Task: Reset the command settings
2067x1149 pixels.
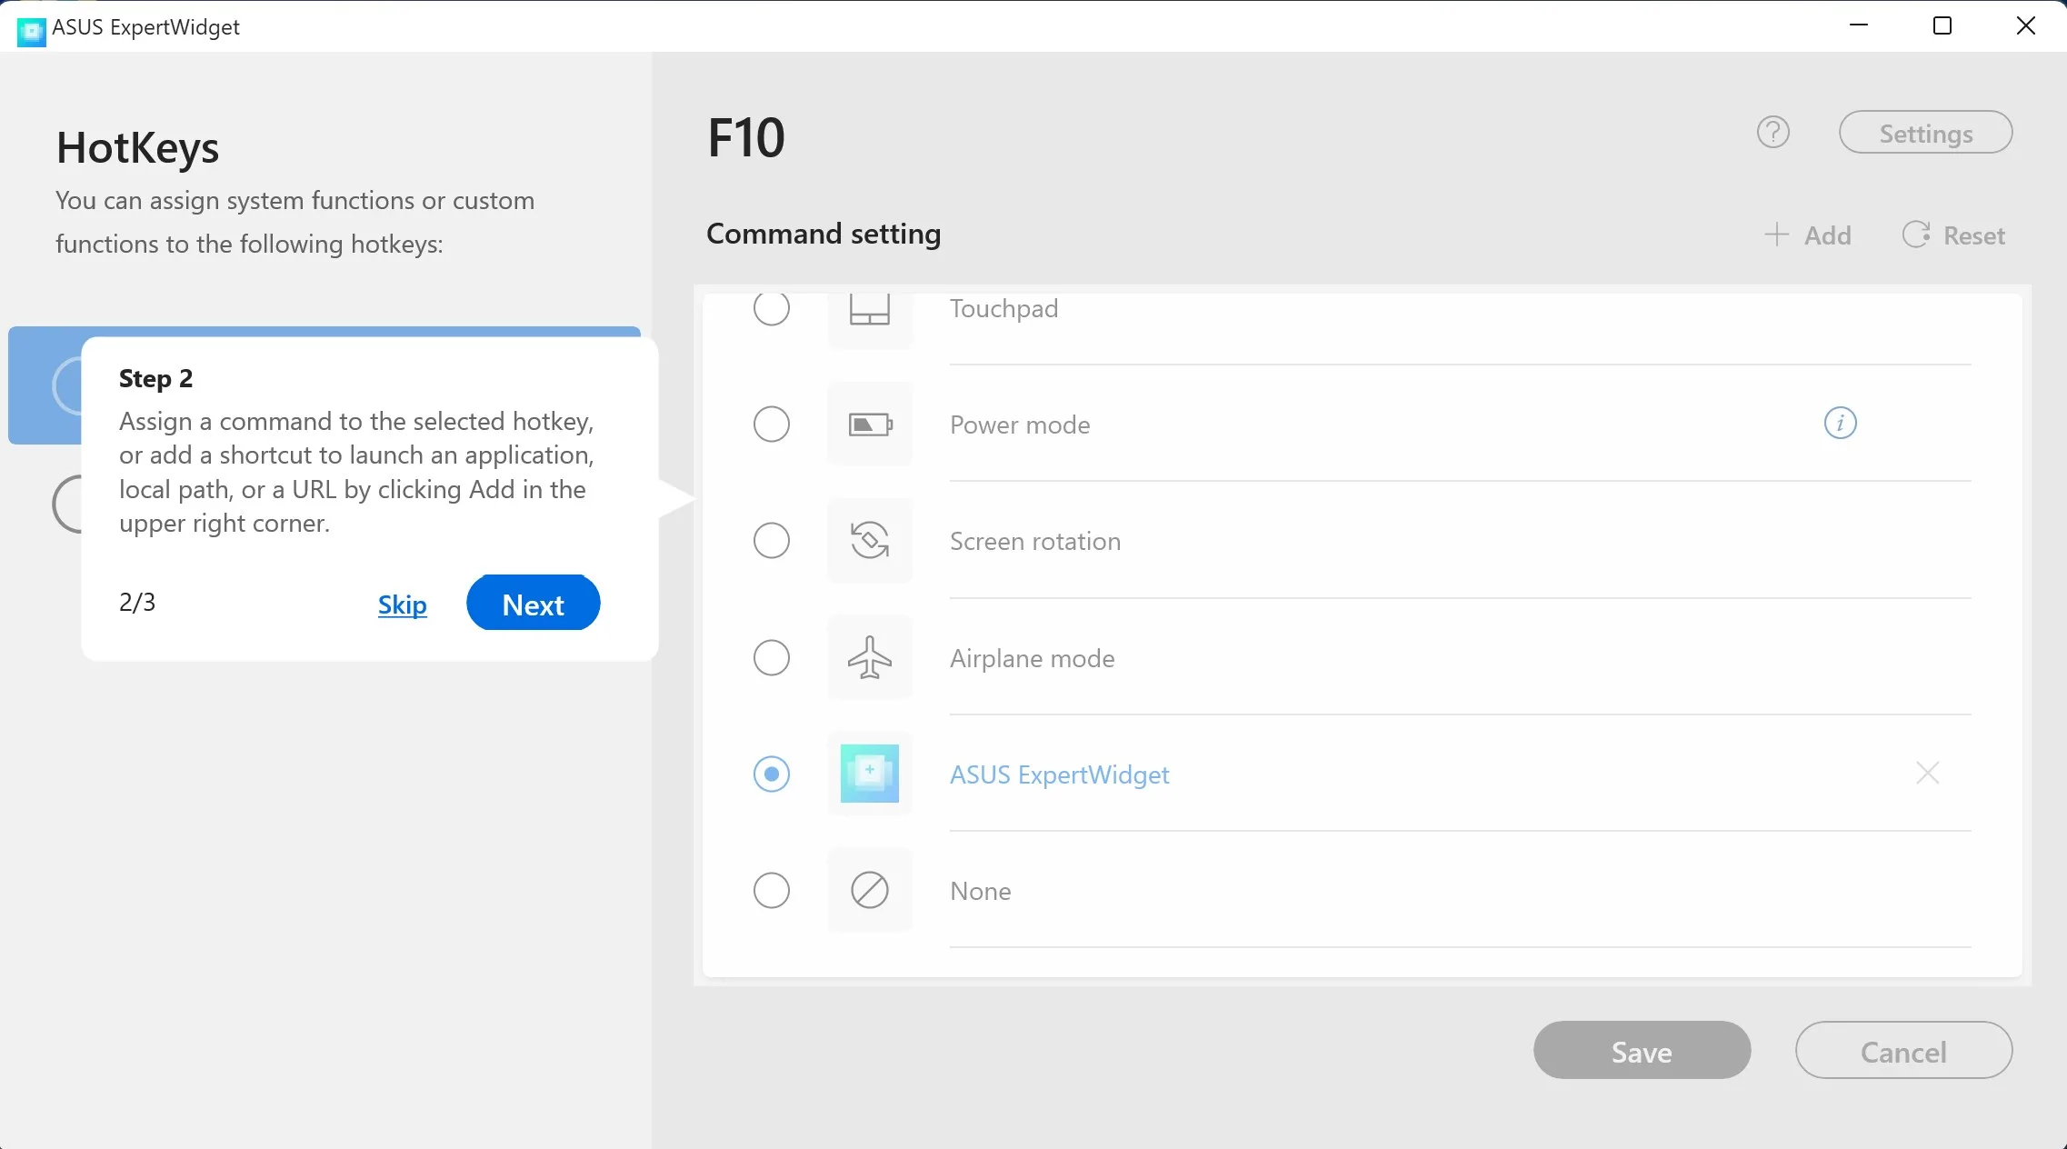Action: [x=1954, y=235]
